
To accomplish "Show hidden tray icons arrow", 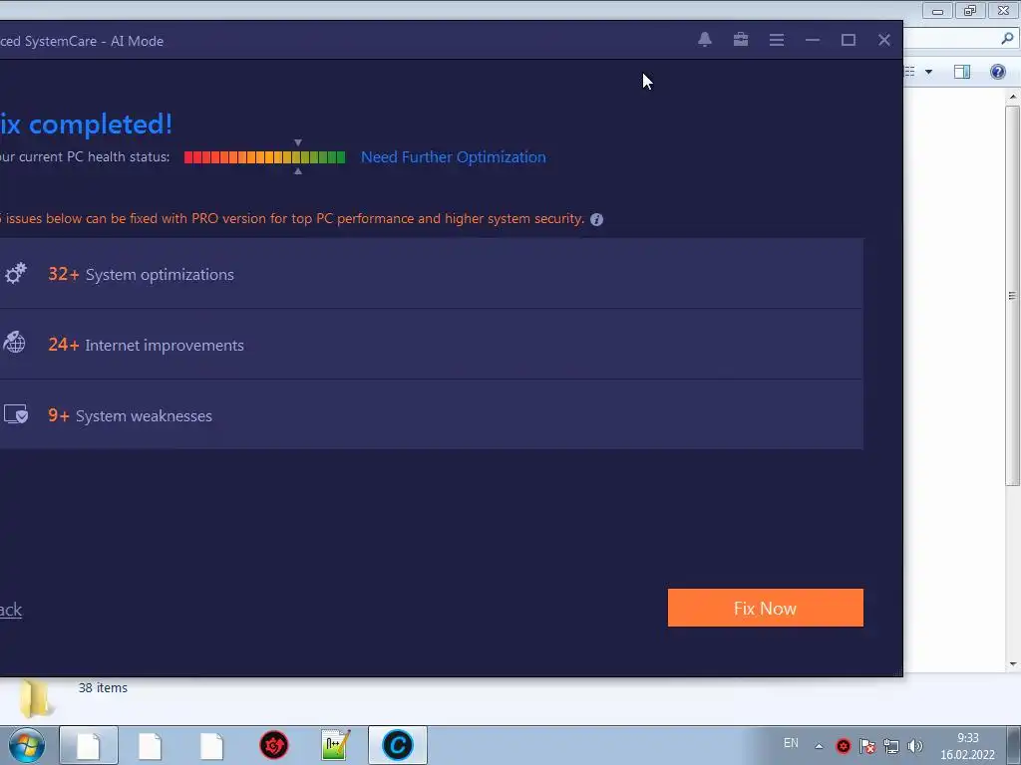I will [x=819, y=746].
